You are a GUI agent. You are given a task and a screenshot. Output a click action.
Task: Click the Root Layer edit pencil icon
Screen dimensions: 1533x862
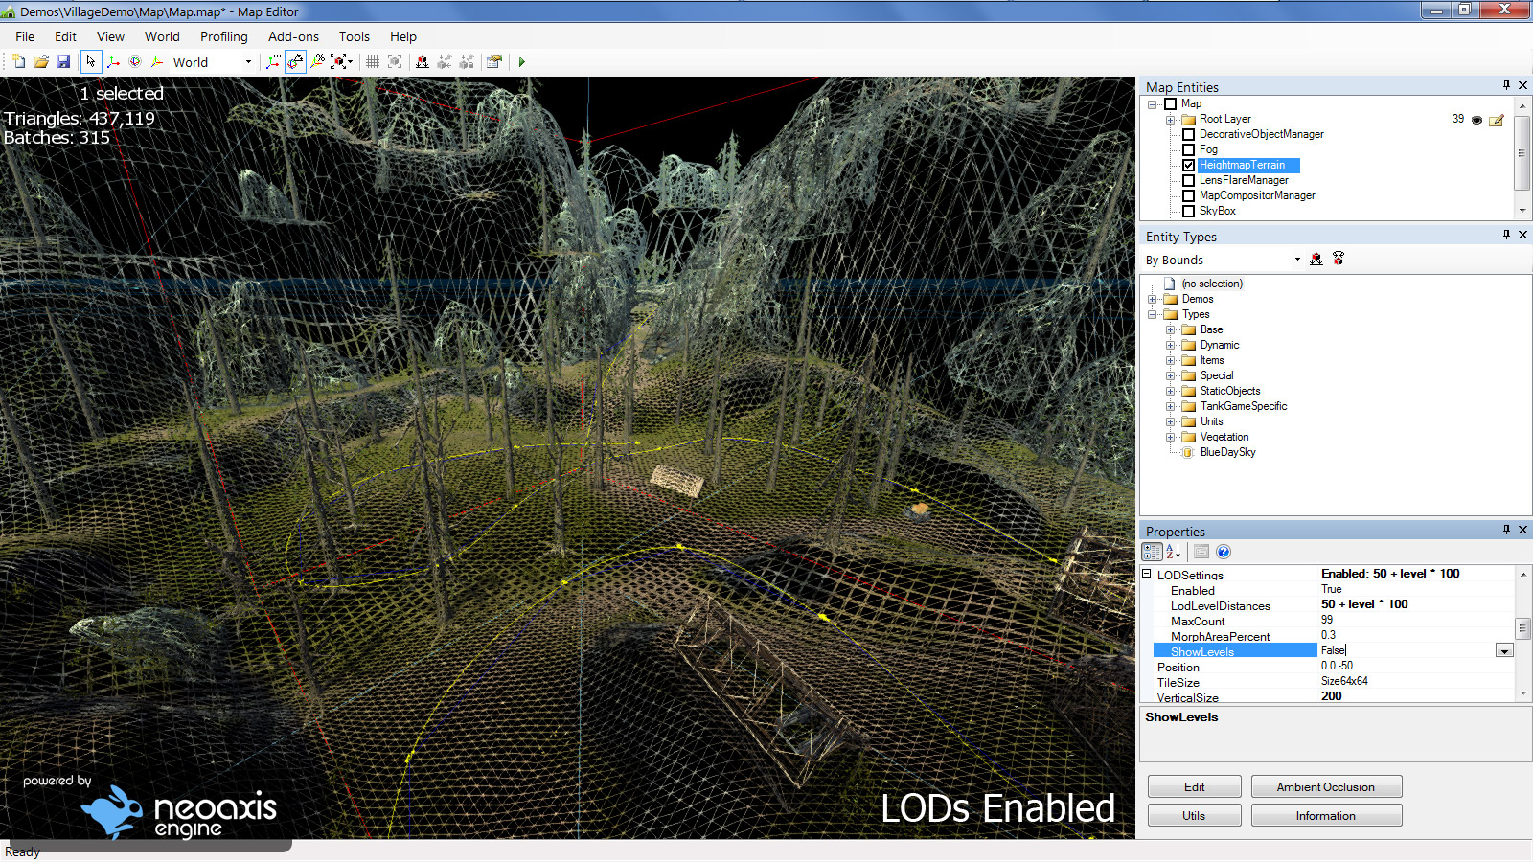pos(1496,120)
